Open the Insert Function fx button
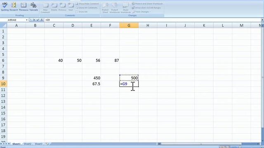Image resolution: width=264 pixels, height=148 pixels. point(42,20)
